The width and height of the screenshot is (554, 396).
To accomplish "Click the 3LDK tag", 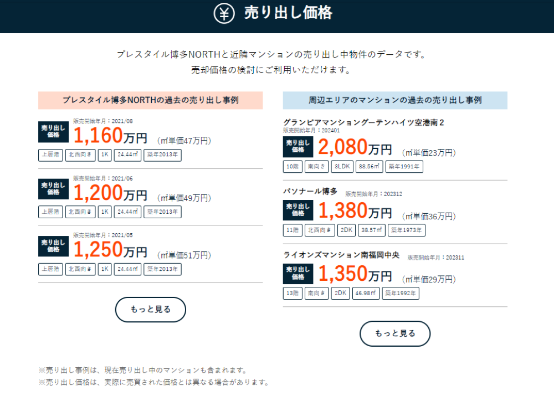I will click(342, 167).
